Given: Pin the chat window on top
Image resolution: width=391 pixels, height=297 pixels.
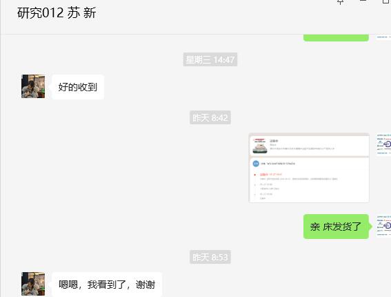Looking at the screenshot, I should coord(341,1).
